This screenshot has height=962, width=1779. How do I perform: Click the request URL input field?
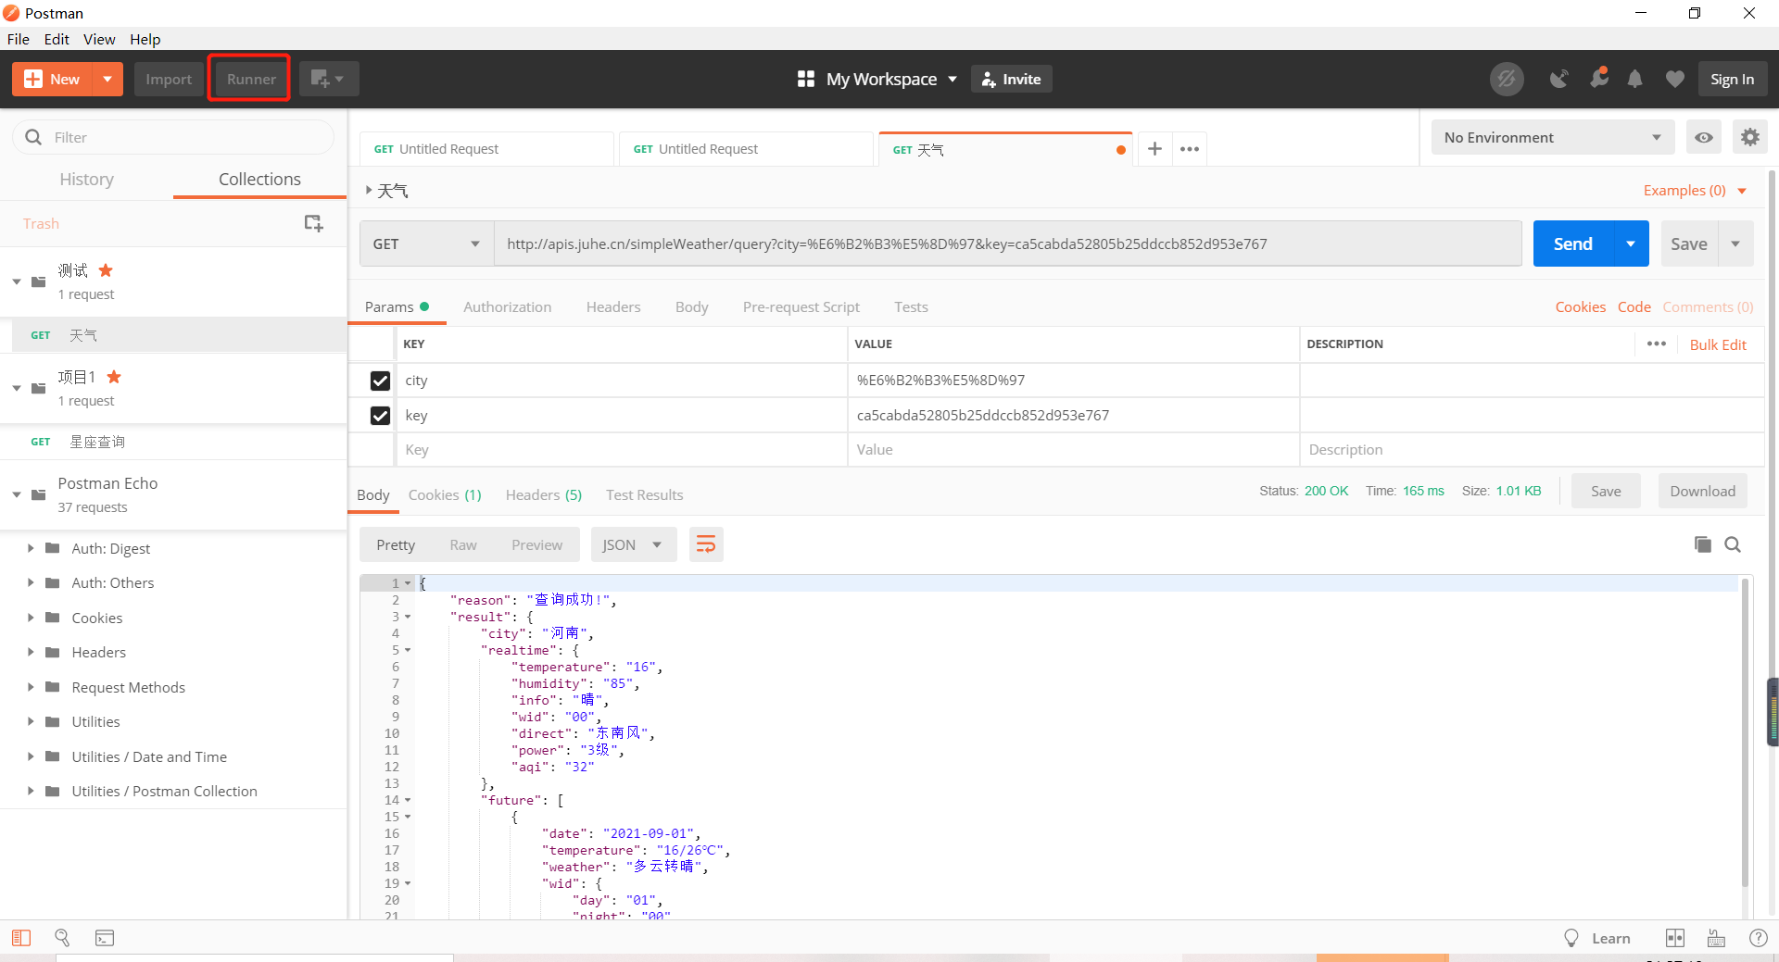click(x=1007, y=244)
